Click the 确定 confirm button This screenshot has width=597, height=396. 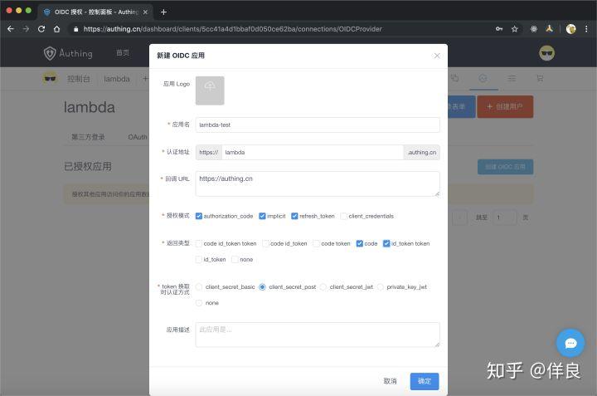425,381
